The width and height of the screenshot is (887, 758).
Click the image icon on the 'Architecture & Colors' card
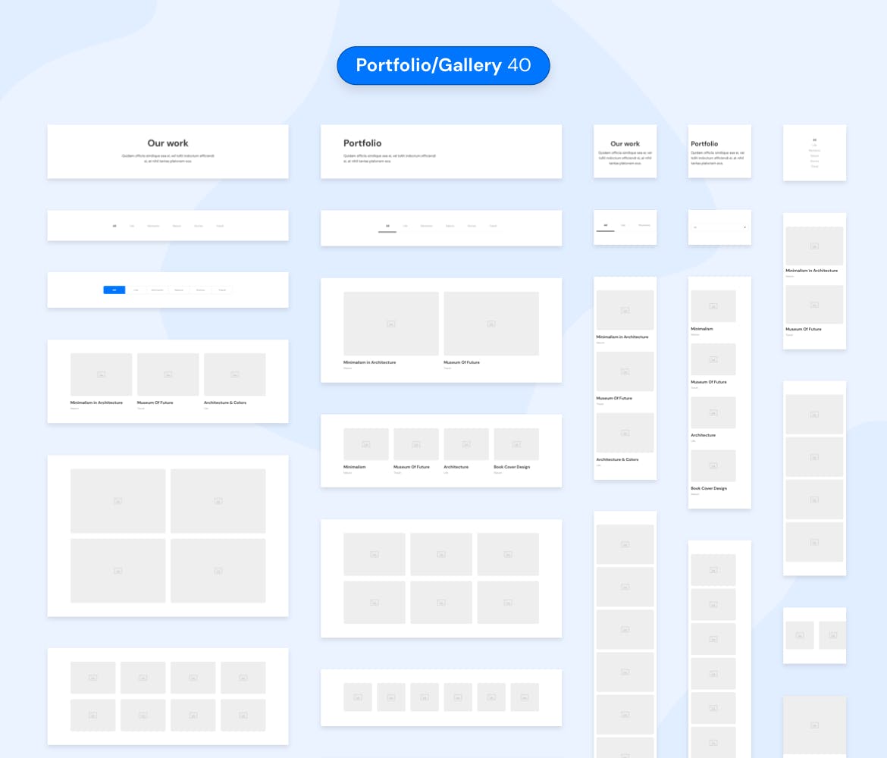(x=235, y=374)
